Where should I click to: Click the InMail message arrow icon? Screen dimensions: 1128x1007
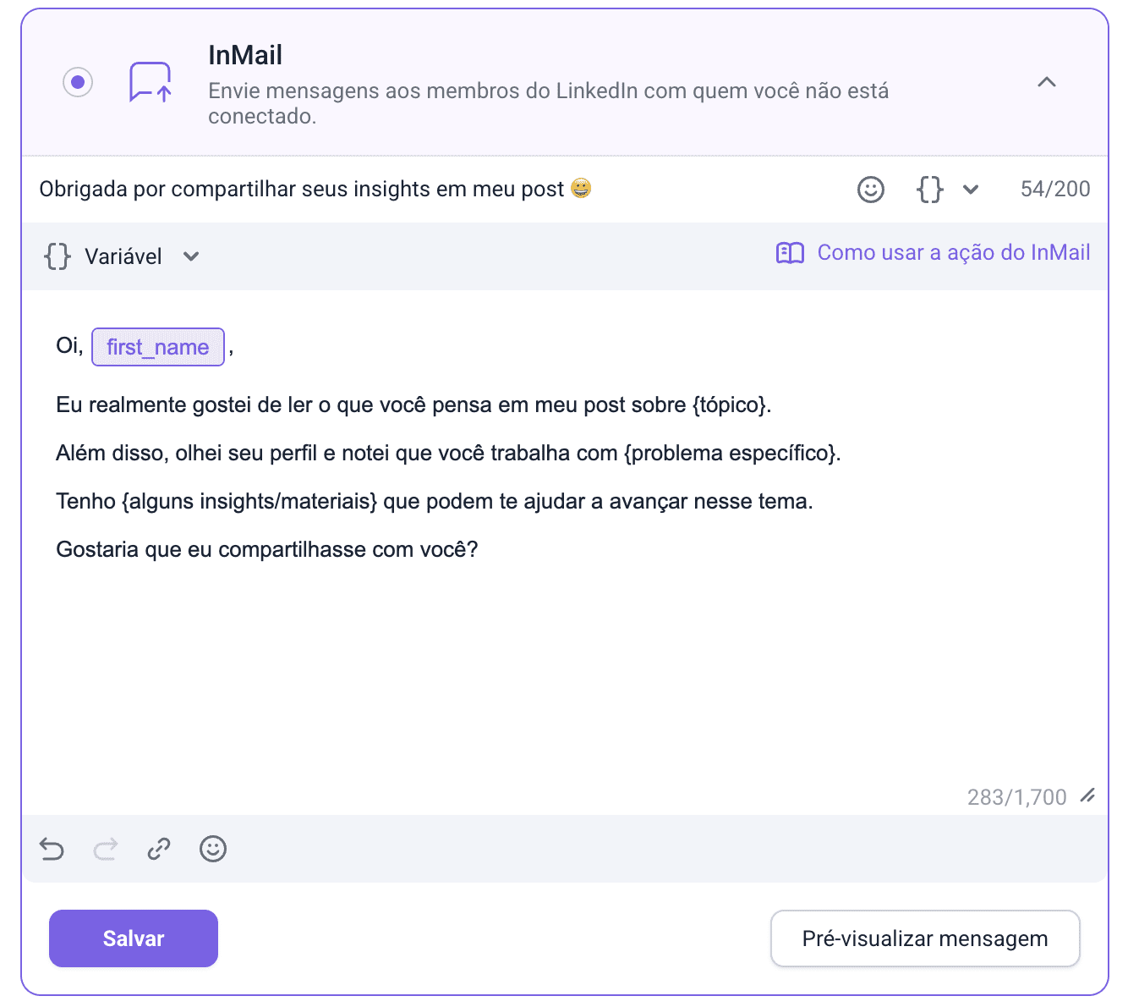coord(151,82)
